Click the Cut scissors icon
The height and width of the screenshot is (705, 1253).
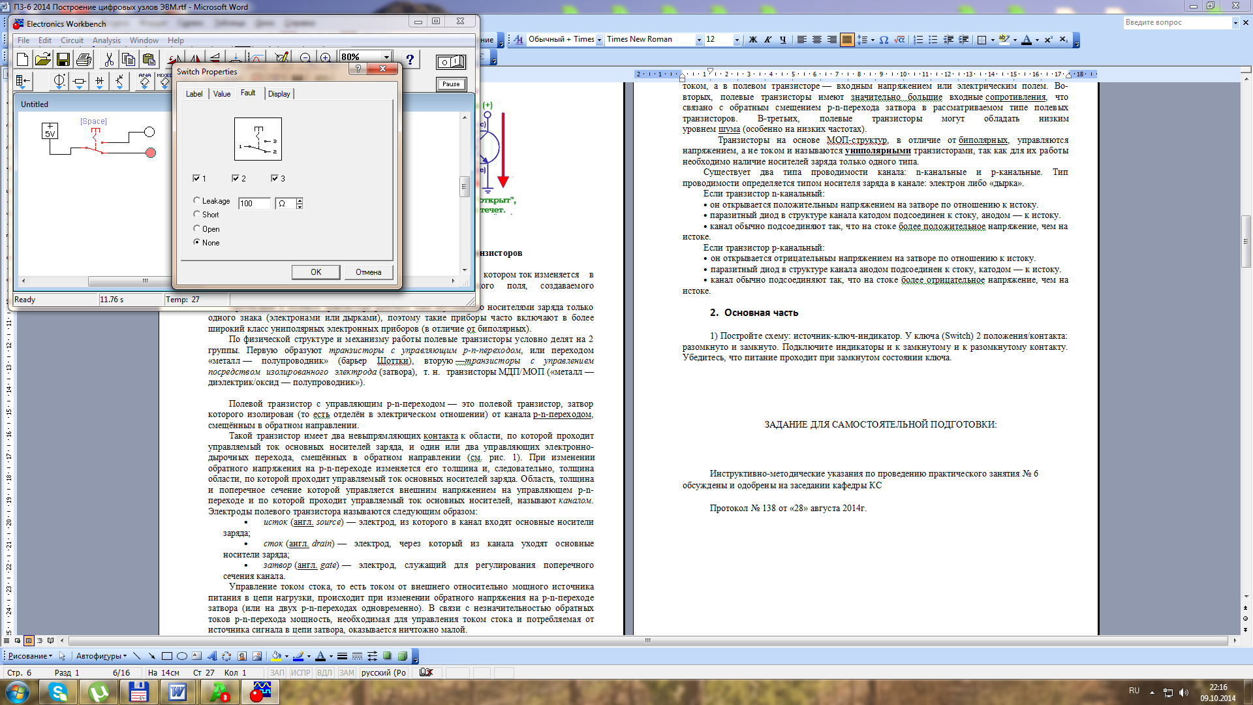(x=109, y=60)
